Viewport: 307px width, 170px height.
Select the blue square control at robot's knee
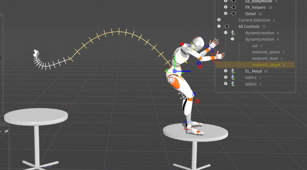point(194,94)
